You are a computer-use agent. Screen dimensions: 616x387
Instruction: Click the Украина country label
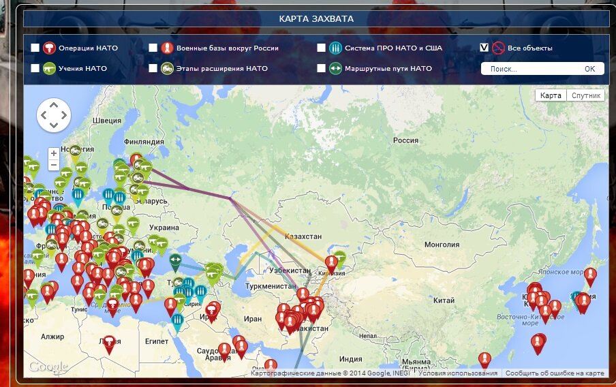click(164, 228)
